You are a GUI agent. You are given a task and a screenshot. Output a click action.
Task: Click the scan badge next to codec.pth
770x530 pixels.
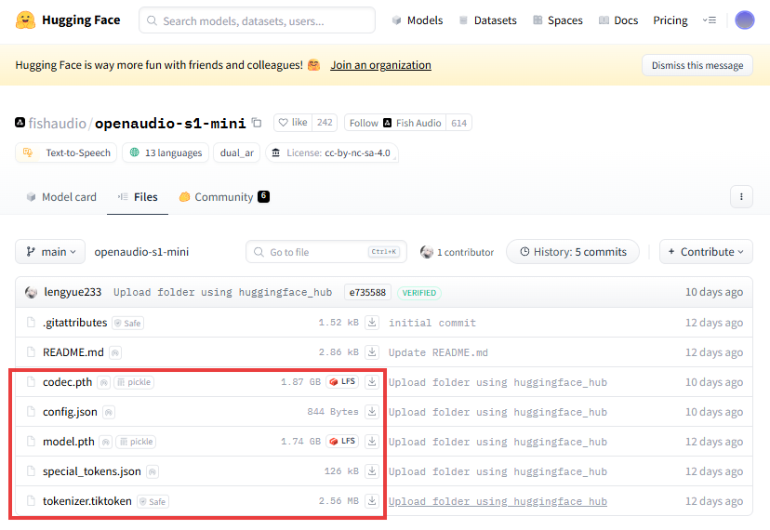click(103, 382)
